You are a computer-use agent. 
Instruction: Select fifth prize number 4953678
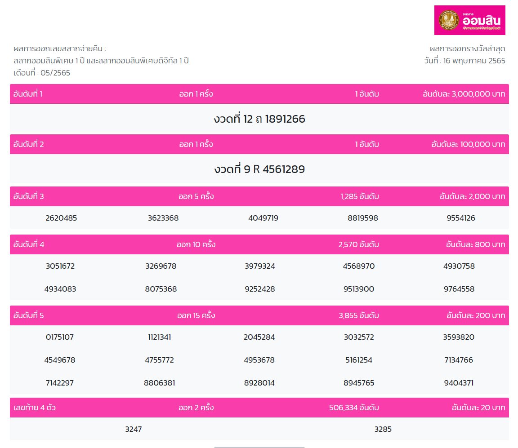259,360
